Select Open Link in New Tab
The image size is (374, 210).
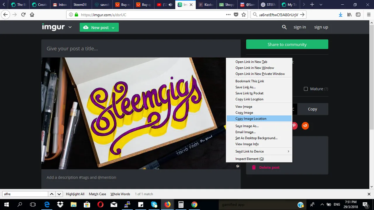click(x=259, y=62)
